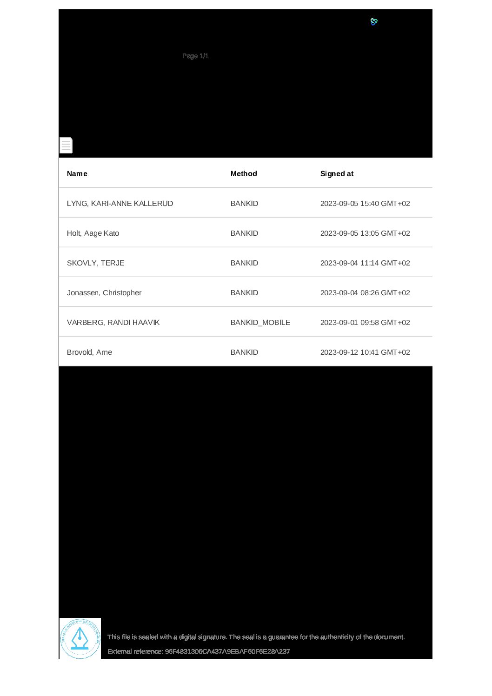Click BANKID method in the Brovold row

tap(245, 352)
